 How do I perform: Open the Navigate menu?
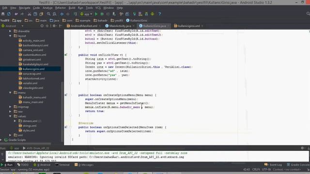pyautogui.click(x=25, y=8)
